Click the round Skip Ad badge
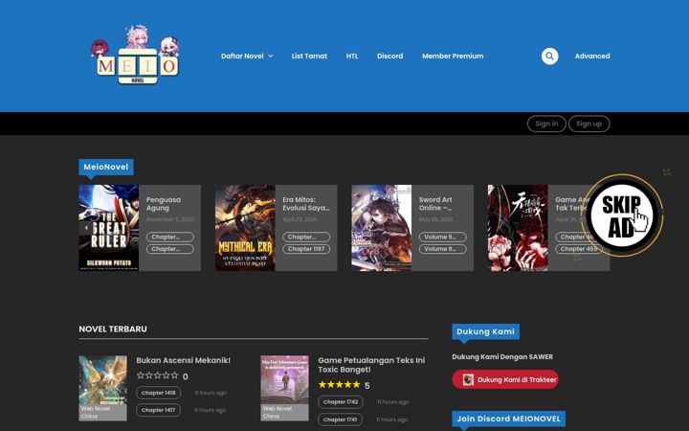This screenshot has height=431, width=689. [x=622, y=215]
